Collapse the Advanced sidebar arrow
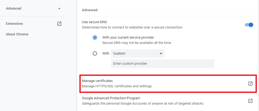This screenshot has height=111, width=259. tap(59, 9)
